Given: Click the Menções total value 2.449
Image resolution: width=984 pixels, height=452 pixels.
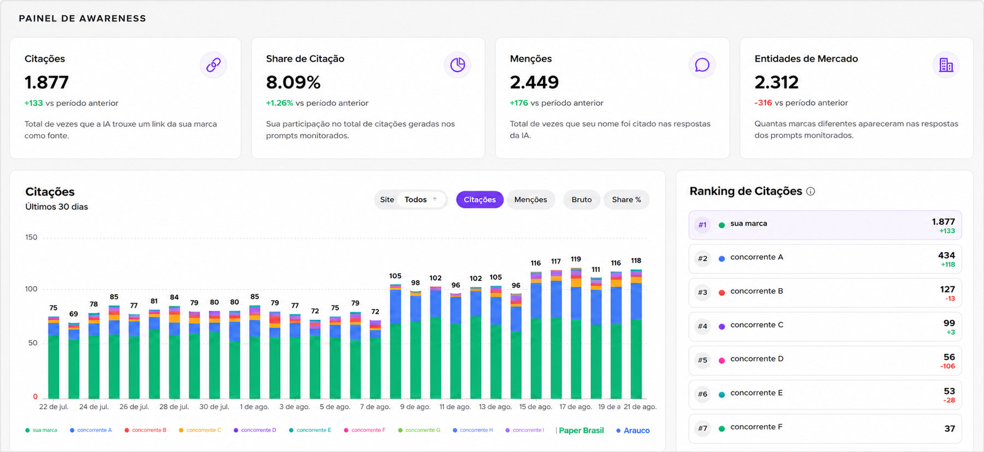Looking at the screenshot, I should (534, 82).
